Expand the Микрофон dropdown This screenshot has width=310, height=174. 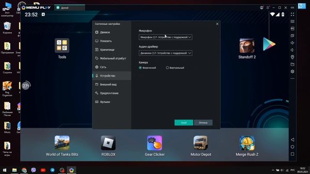165,37
